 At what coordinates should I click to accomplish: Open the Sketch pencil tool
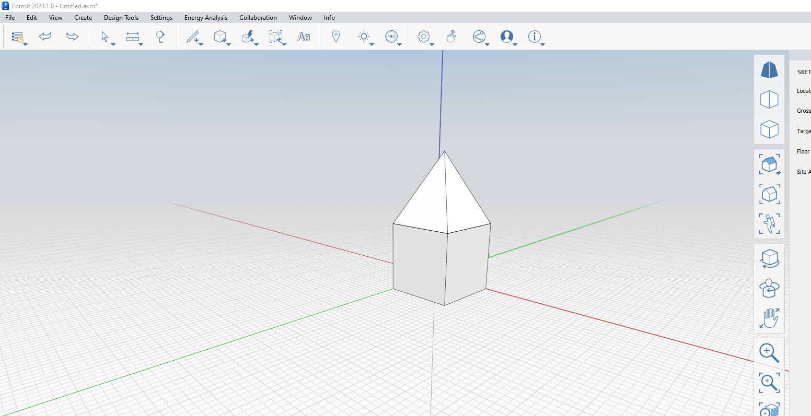point(193,37)
